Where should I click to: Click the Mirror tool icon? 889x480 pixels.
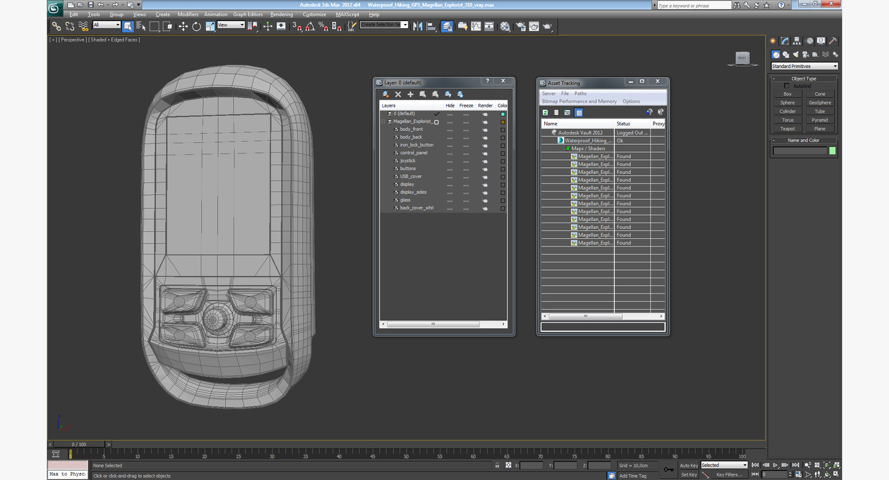pos(418,26)
